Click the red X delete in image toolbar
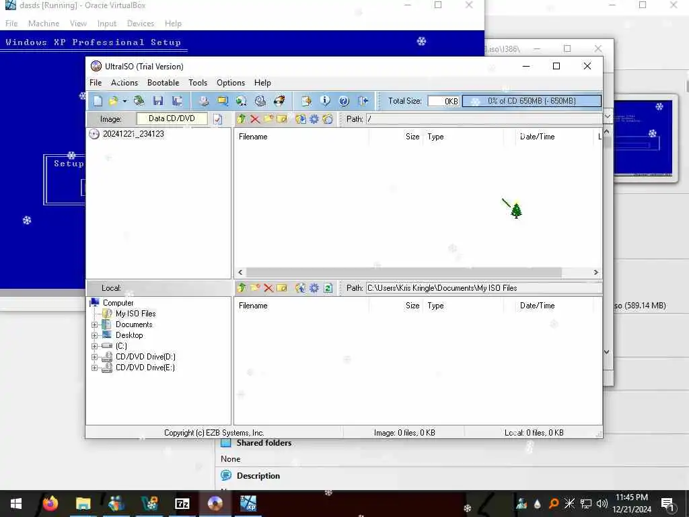Image resolution: width=689 pixels, height=517 pixels. pyautogui.click(x=255, y=118)
